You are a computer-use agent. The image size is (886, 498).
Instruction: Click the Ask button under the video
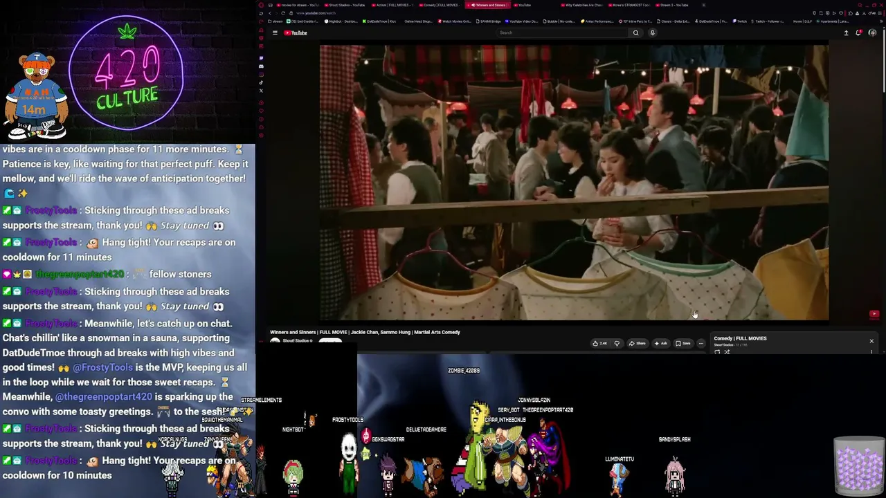pyautogui.click(x=660, y=343)
